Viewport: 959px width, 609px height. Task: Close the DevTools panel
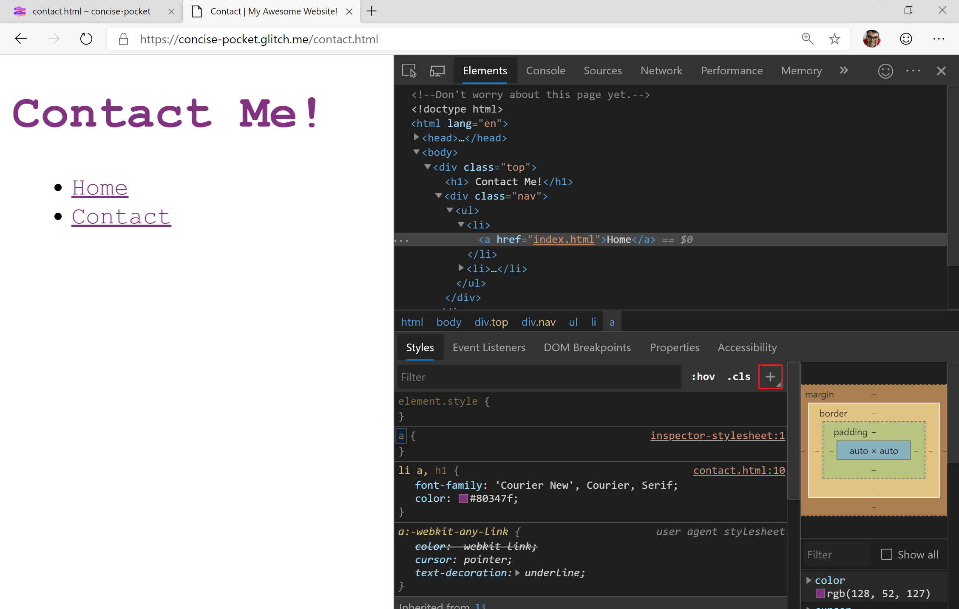(x=941, y=70)
